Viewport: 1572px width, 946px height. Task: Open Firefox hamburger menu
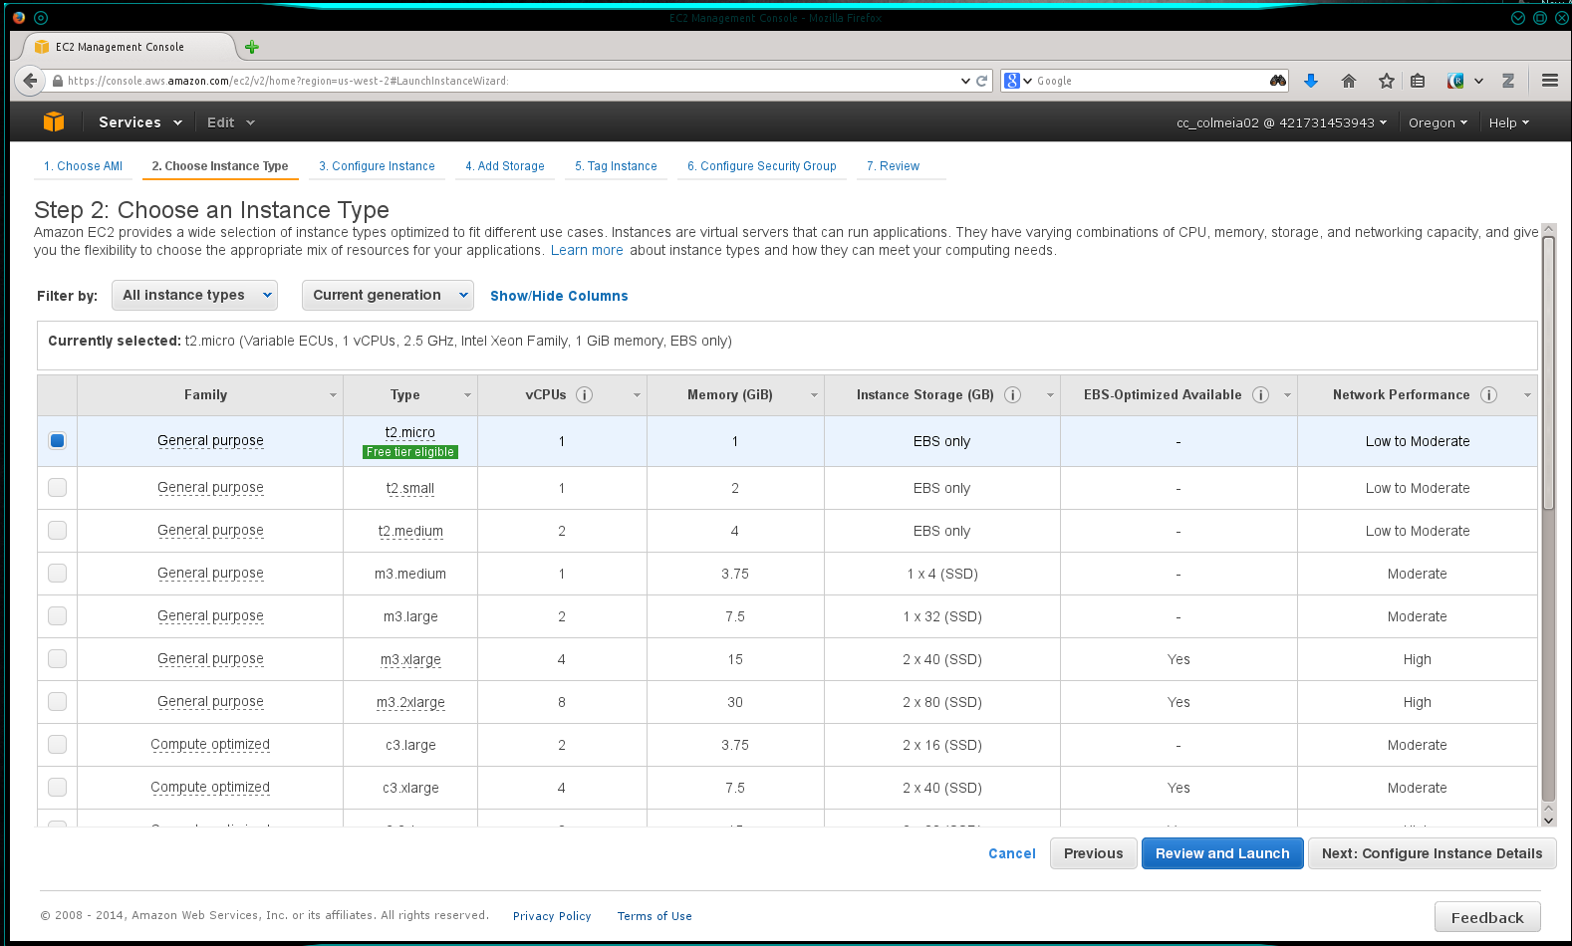(1549, 81)
